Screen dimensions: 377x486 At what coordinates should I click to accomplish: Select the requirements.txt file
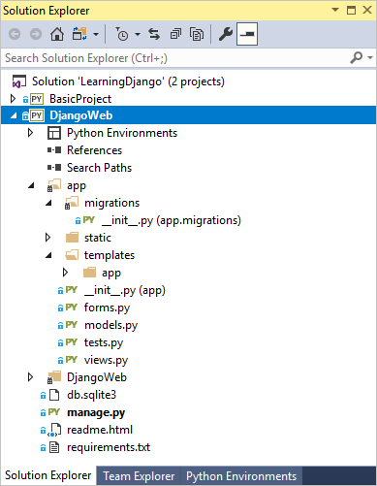point(109,447)
